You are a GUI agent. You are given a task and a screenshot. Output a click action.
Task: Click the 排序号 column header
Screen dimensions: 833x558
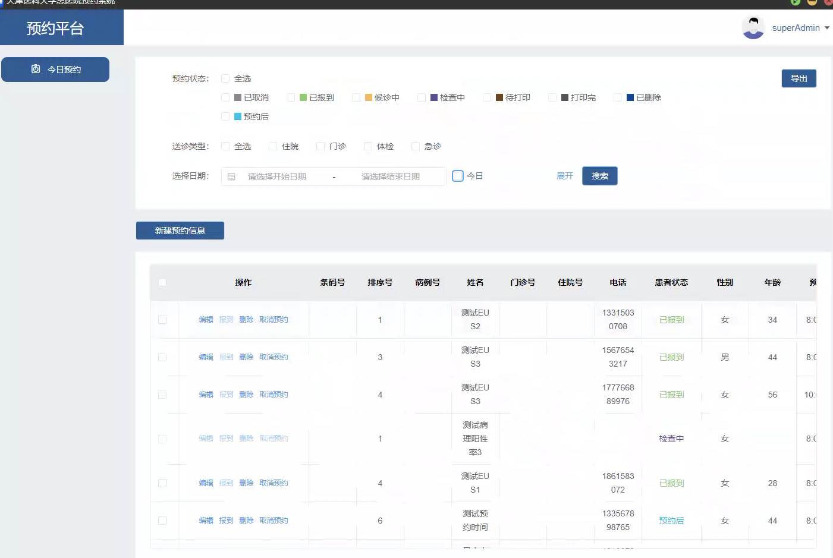coord(380,282)
